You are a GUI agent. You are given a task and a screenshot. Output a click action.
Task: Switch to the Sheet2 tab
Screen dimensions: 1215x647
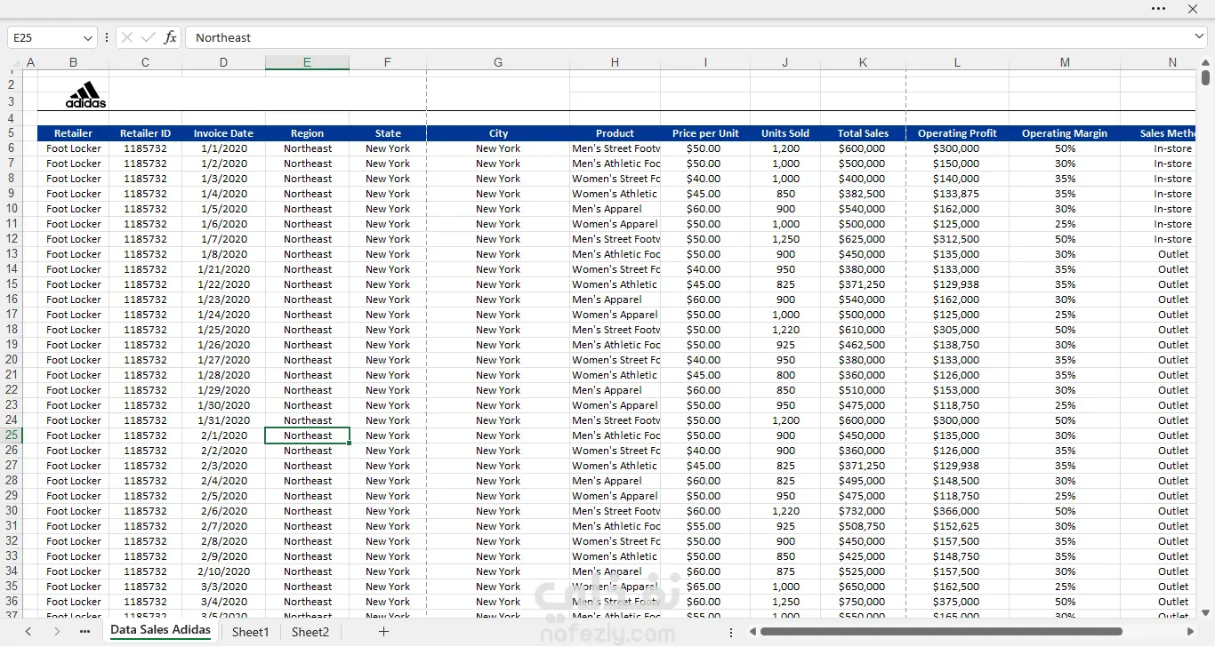[x=310, y=632]
